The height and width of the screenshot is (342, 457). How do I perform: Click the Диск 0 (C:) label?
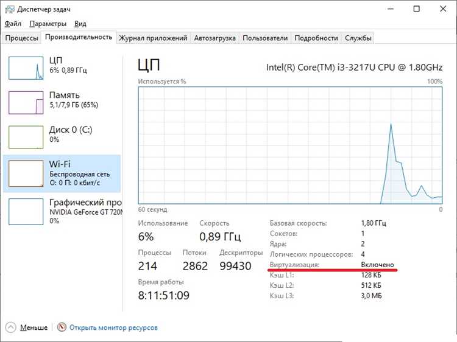pos(71,130)
